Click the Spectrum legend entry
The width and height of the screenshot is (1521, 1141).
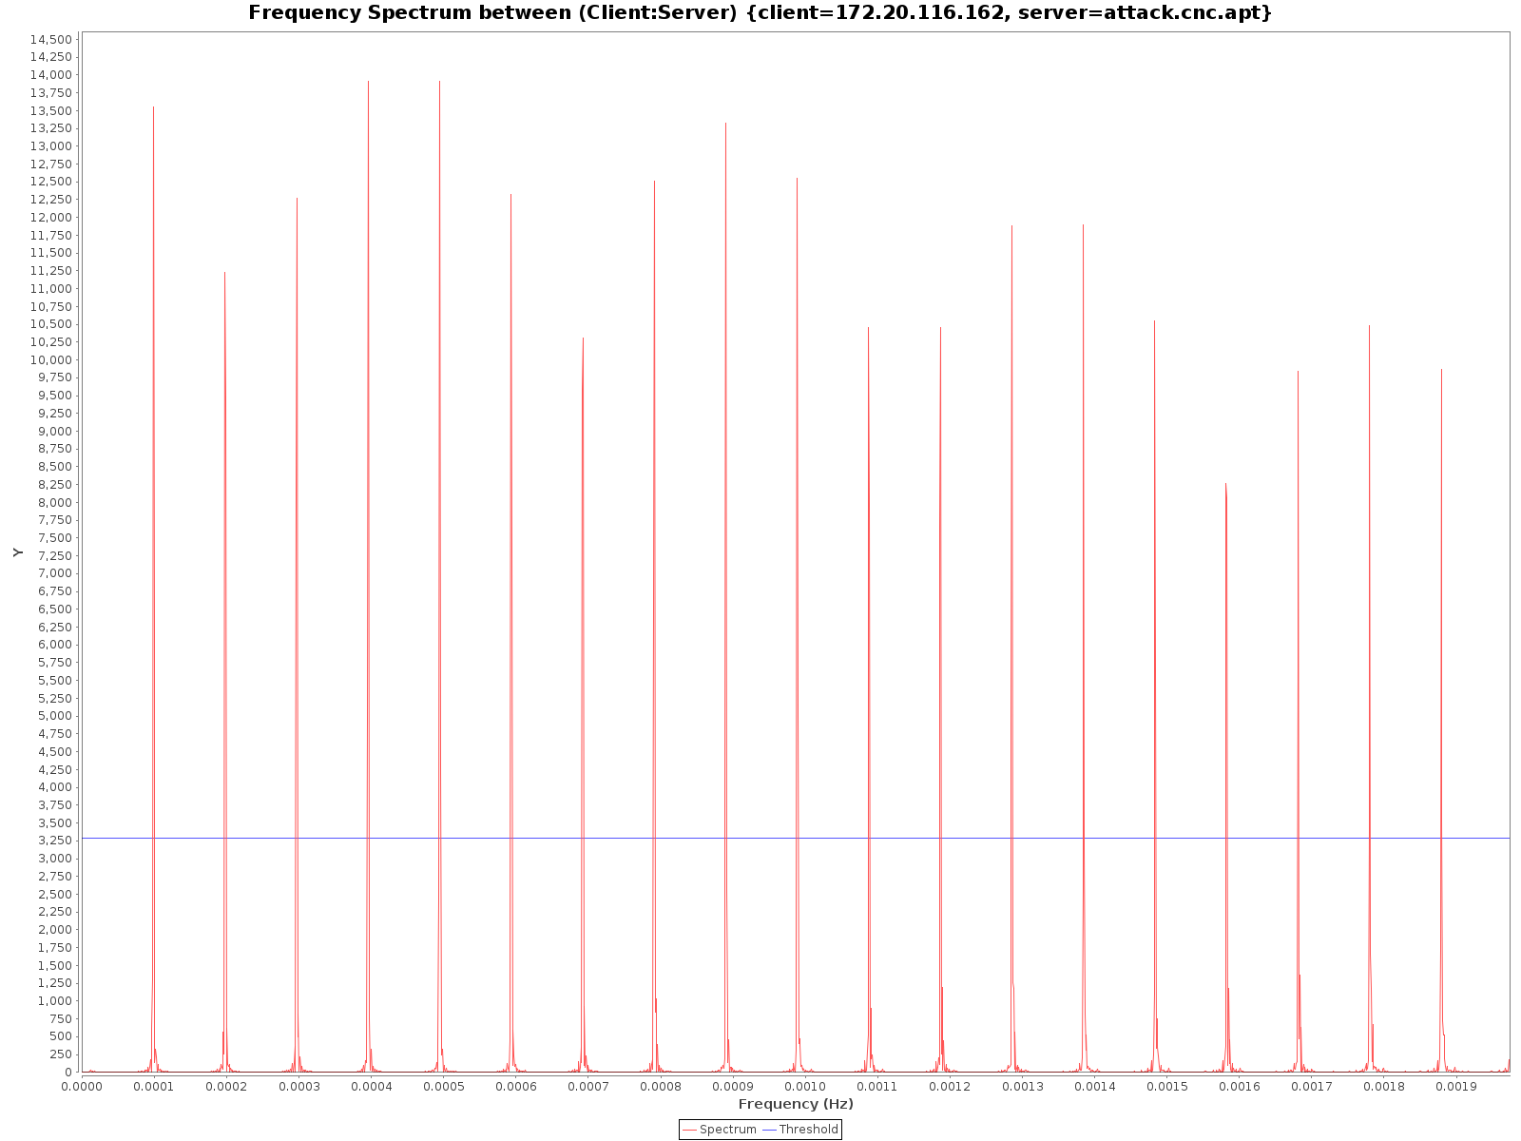720,1130
